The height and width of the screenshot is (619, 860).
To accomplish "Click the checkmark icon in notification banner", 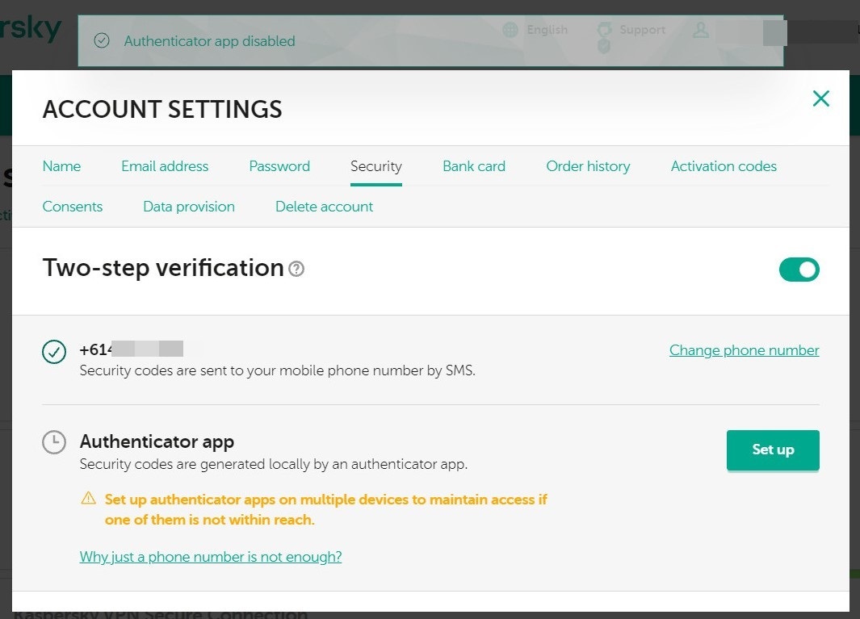I will 102,41.
